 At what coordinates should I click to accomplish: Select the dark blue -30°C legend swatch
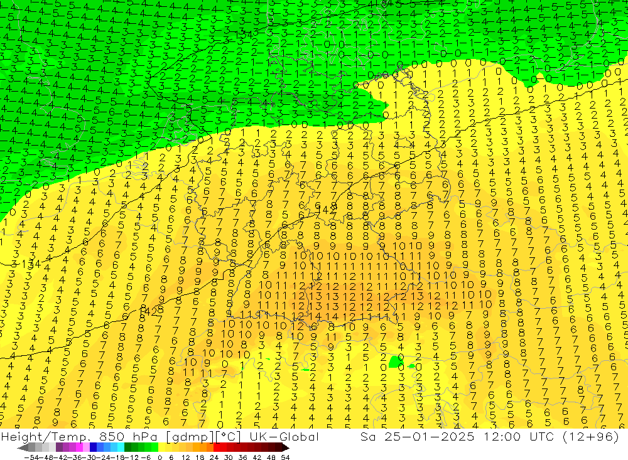point(93,447)
